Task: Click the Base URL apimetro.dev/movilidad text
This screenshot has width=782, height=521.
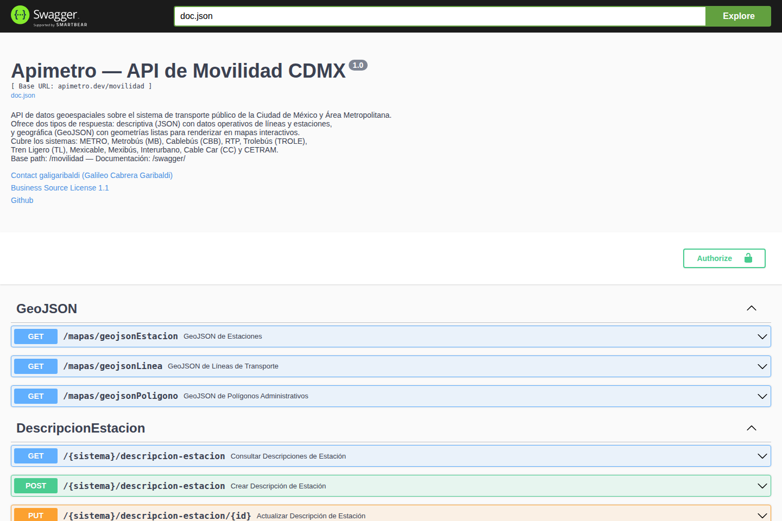Action: (x=81, y=86)
